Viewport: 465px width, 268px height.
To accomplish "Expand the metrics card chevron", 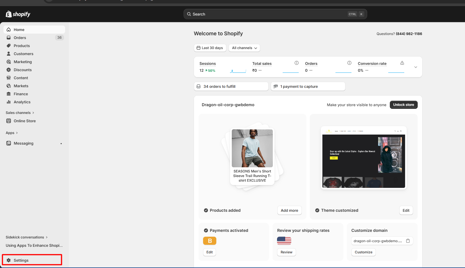I will click(416, 67).
